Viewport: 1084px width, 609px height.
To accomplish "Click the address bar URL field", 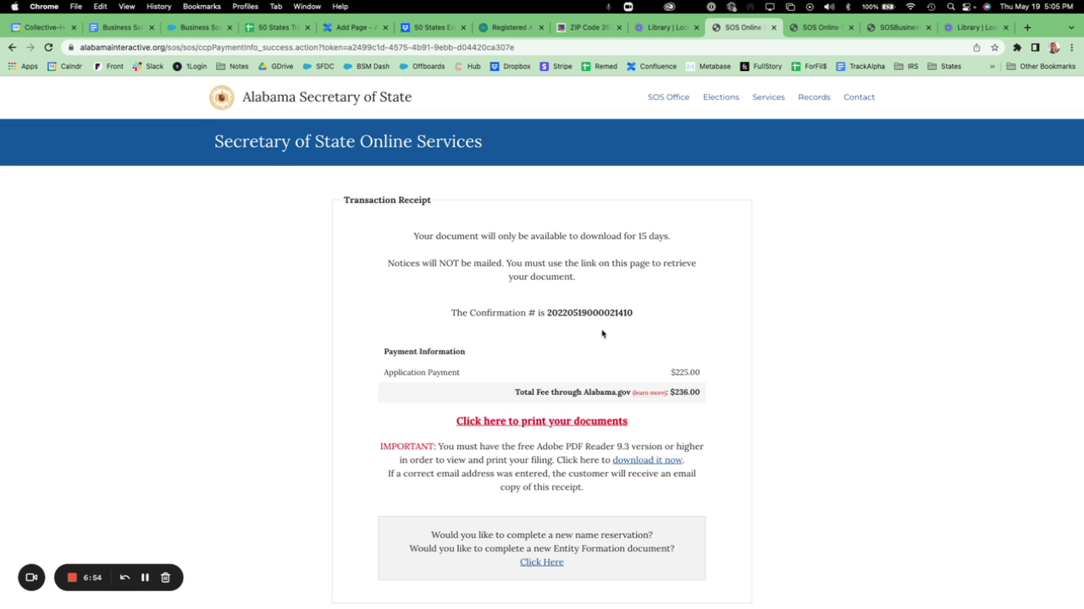I will tap(517, 47).
